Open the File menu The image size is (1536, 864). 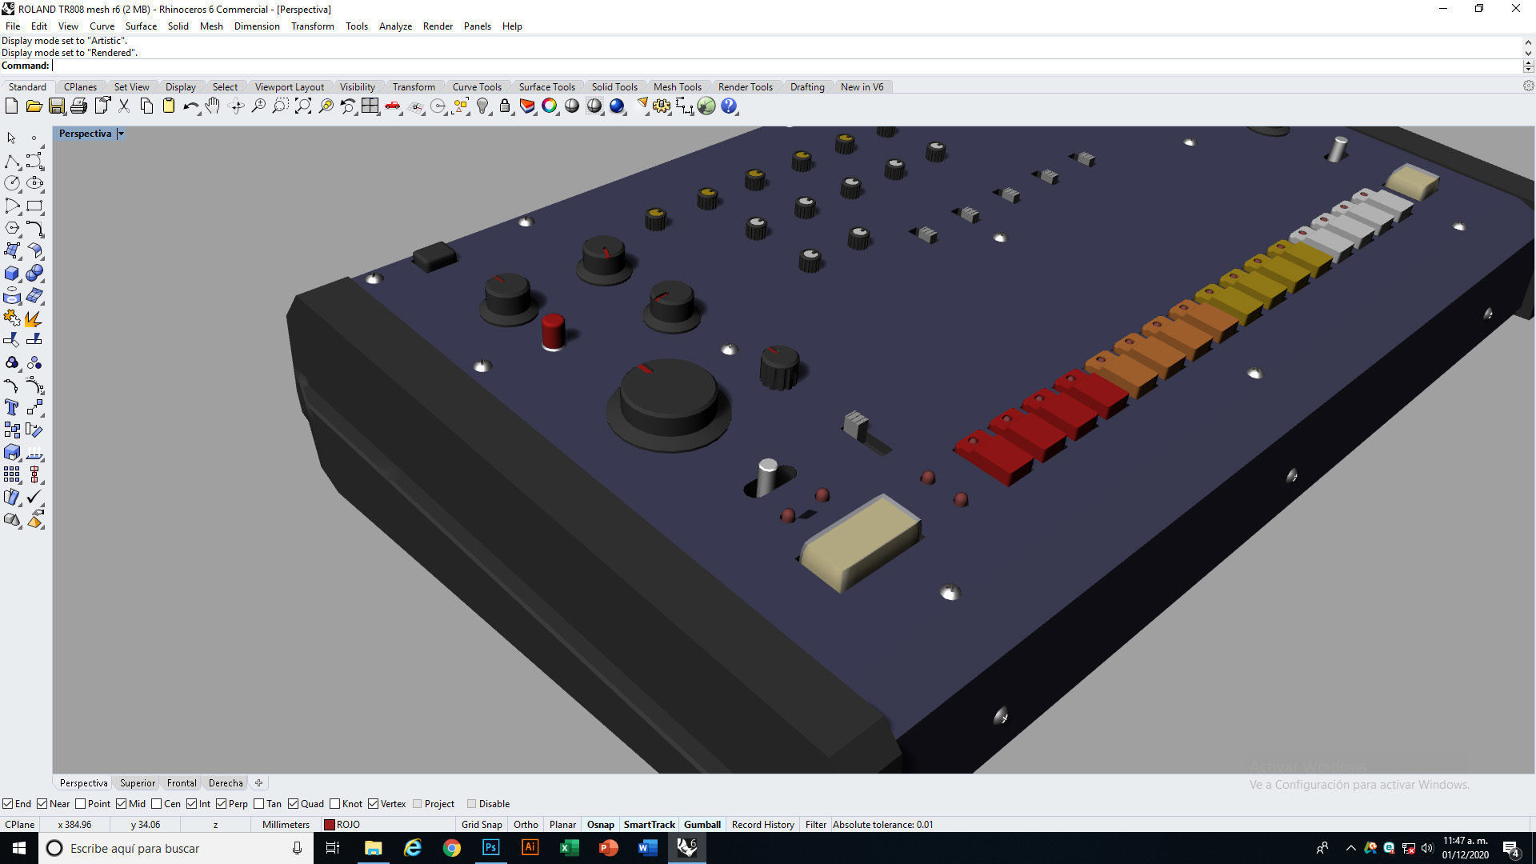(13, 26)
